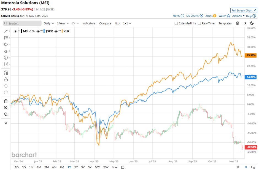Select the 2Y range button
The width and height of the screenshot is (259, 170).
click(76, 167)
